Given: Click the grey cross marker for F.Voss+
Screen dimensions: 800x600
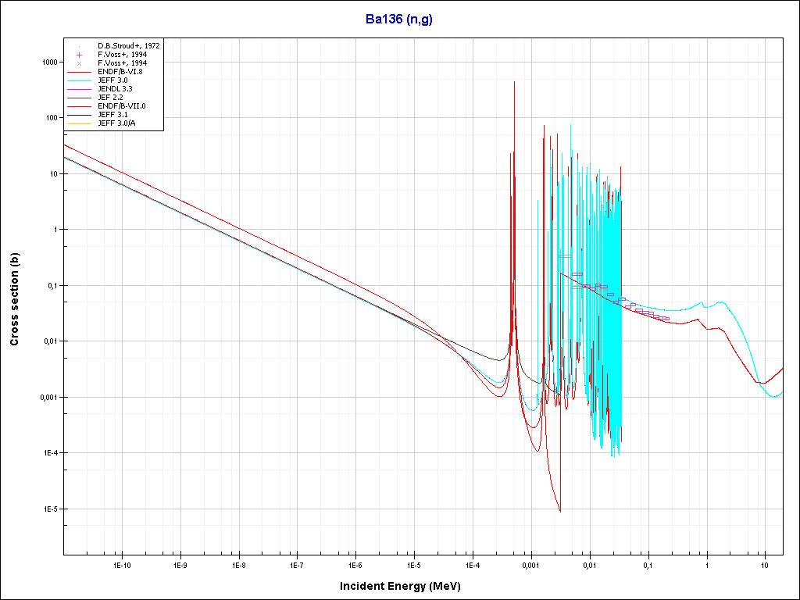Looking at the screenshot, I should point(80,63).
